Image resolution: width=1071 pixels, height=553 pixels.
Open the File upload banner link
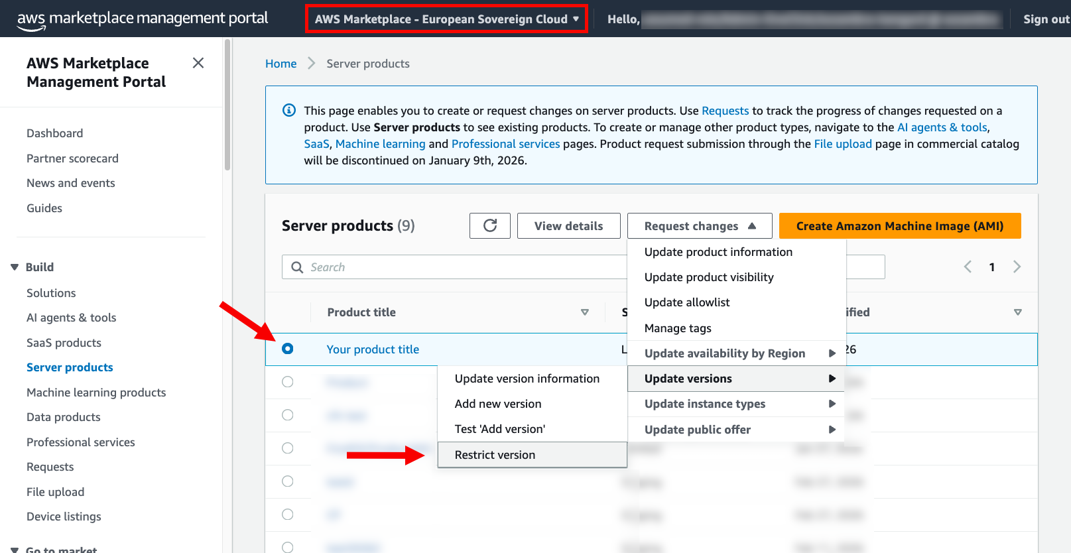843,144
